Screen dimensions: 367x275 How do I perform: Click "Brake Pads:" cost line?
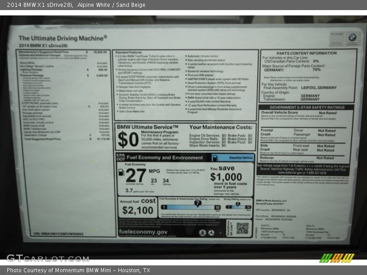(x=240, y=136)
